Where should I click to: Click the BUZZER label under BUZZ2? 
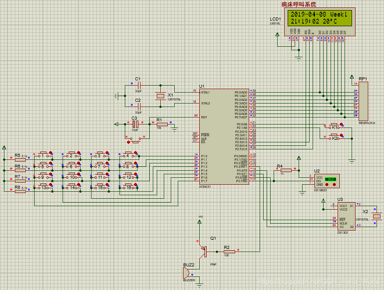pos(189,280)
